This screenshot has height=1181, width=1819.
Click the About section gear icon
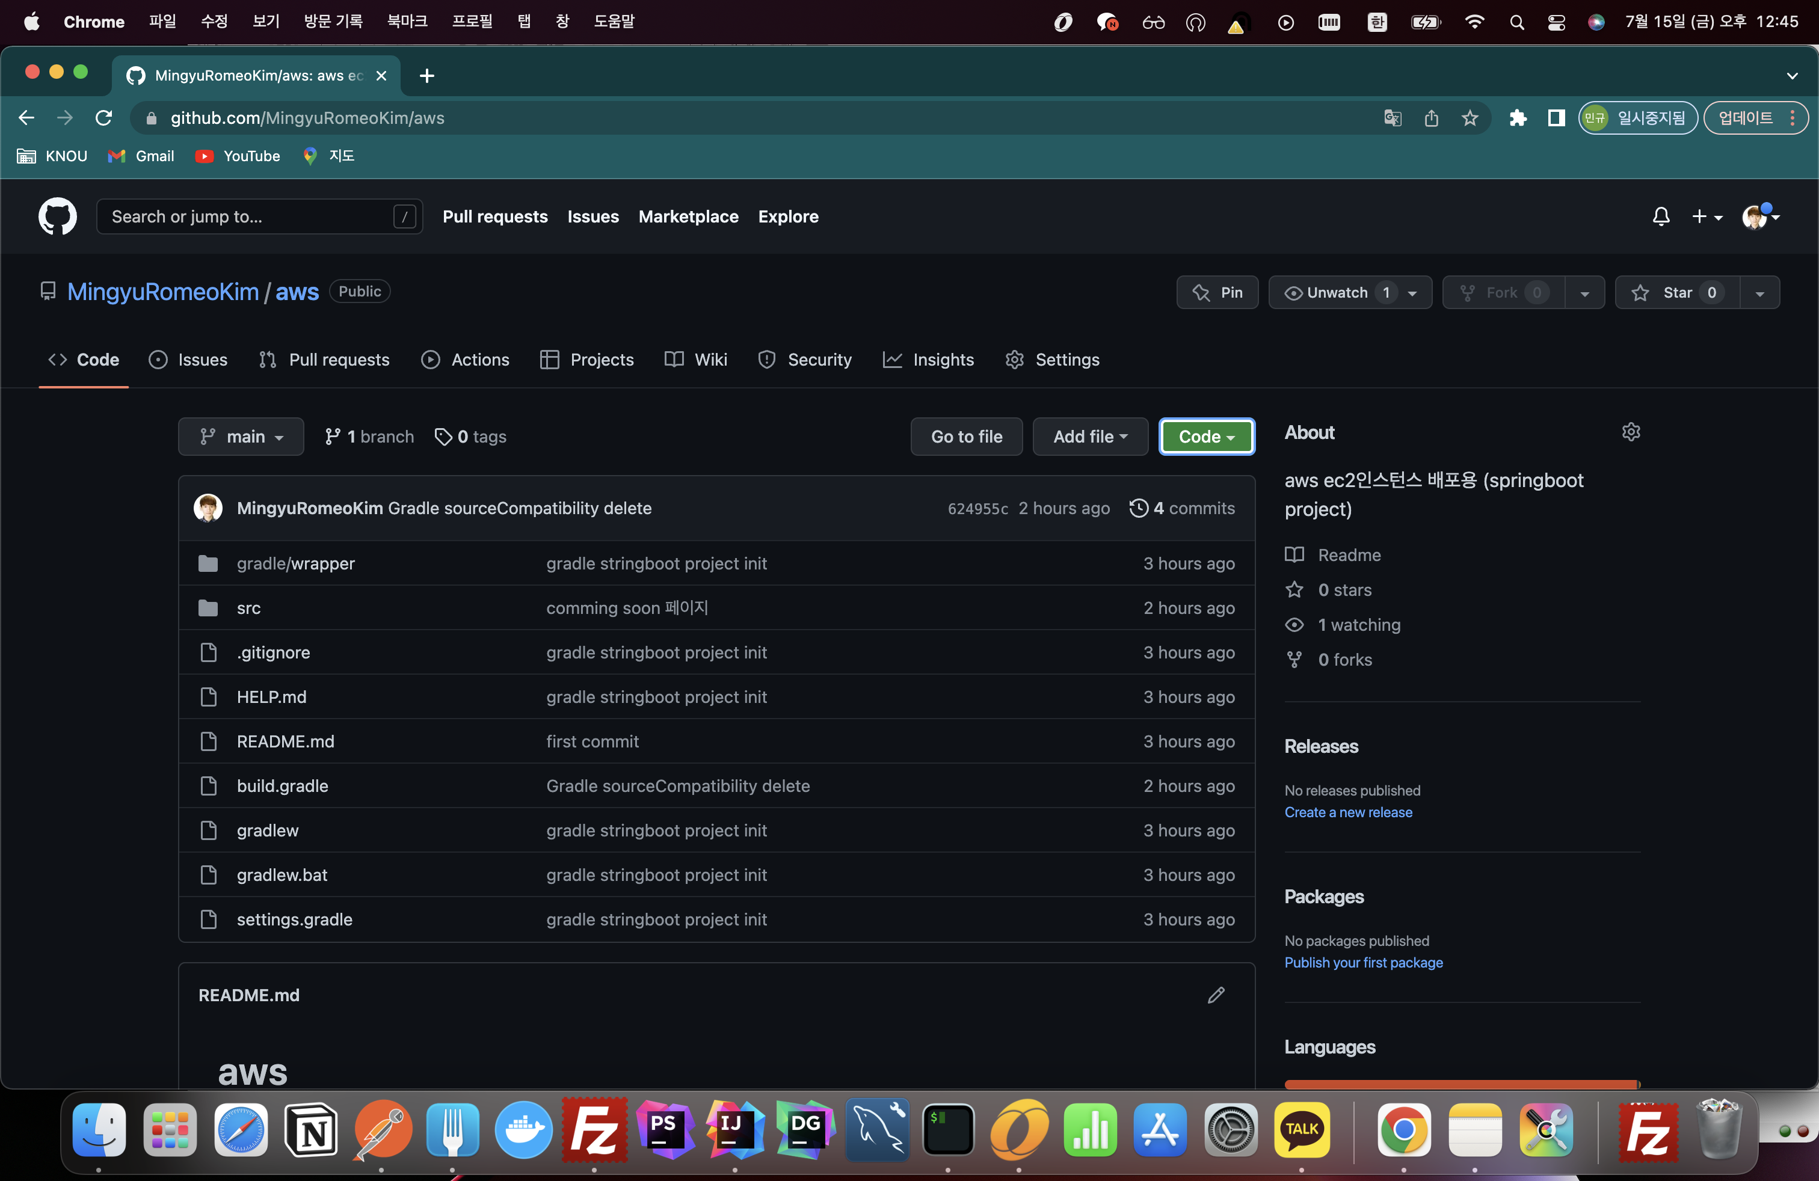[x=1630, y=432]
